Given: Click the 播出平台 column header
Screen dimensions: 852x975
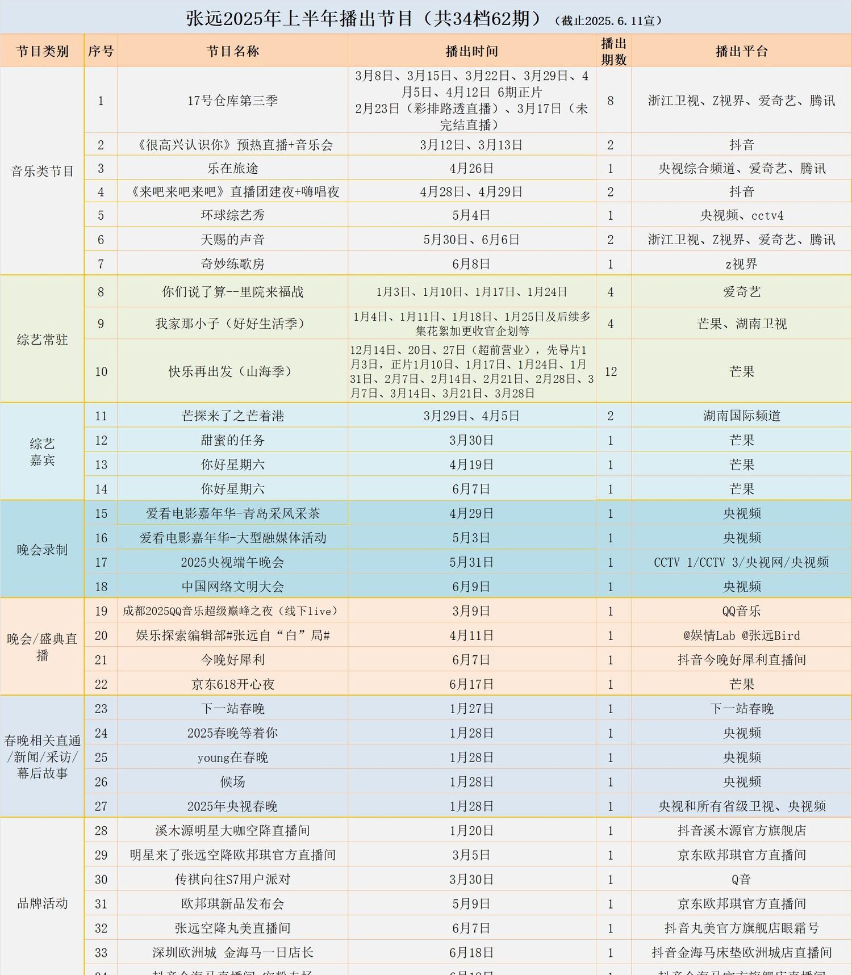Looking at the screenshot, I should tap(741, 51).
